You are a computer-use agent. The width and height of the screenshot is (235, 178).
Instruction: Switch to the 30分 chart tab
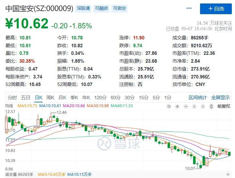click(130, 98)
